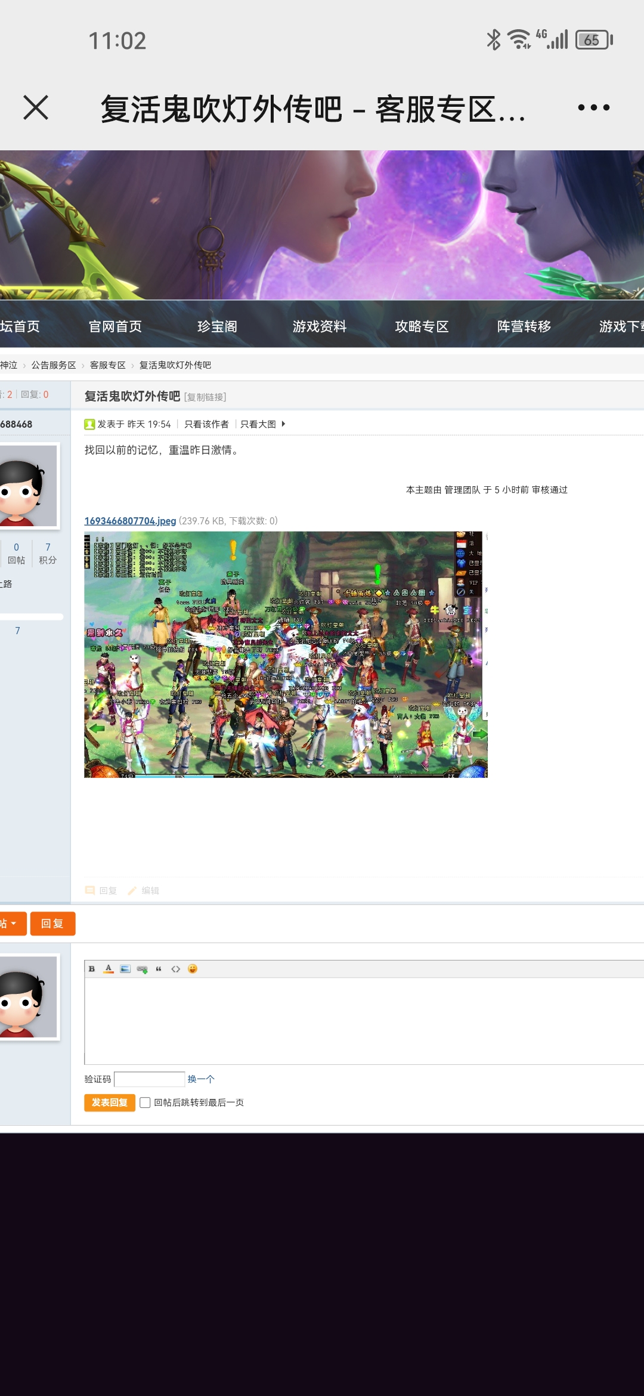This screenshot has height=1396, width=644.
Task: Open the 阵营转移 nav tab
Action: click(x=524, y=326)
